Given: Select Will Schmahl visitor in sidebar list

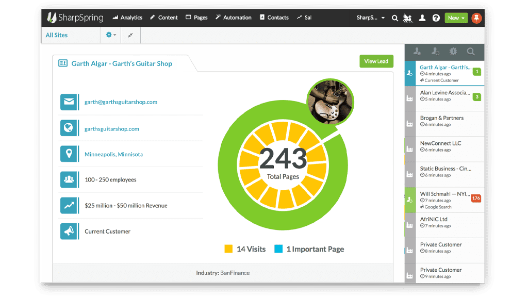Looking at the screenshot, I should point(444,200).
